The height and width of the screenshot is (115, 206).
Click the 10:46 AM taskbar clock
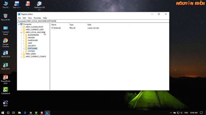pos(194,113)
